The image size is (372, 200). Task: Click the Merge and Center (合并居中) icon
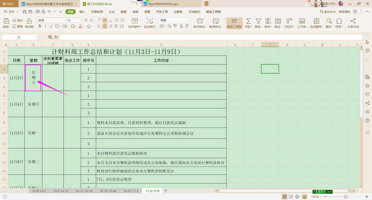click(135, 21)
